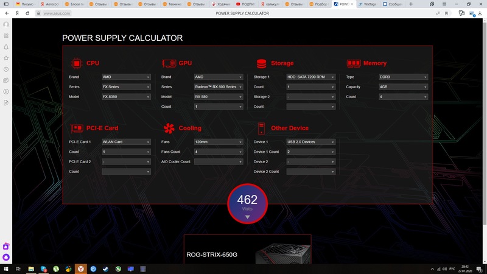
Task: Open the ROG-STRIX-650G recommended product card
Action: point(248,249)
